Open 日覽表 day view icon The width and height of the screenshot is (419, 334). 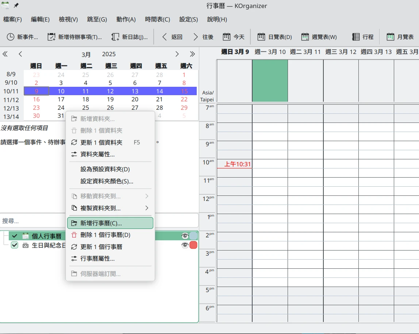tap(261, 37)
